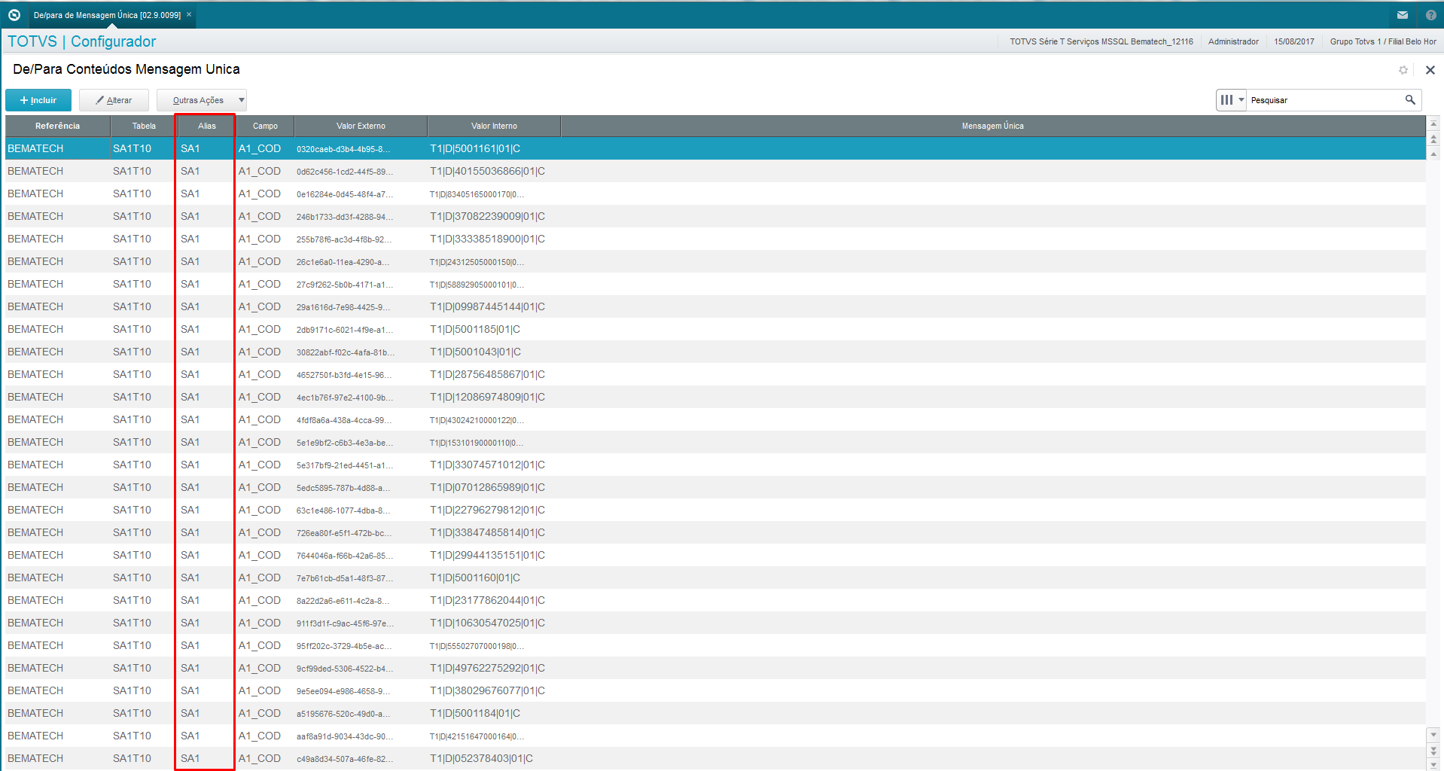Move down one row with single down arrow

tap(1433, 734)
